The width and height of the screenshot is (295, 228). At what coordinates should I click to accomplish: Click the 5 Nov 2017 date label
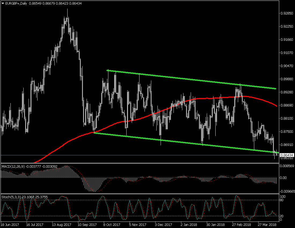pos(138,224)
